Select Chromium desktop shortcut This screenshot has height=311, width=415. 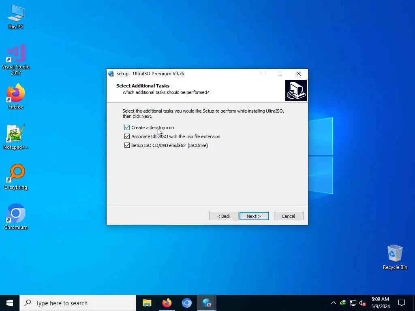pos(16,217)
